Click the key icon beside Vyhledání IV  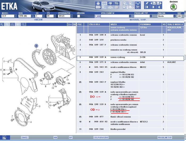coord(97,16)
